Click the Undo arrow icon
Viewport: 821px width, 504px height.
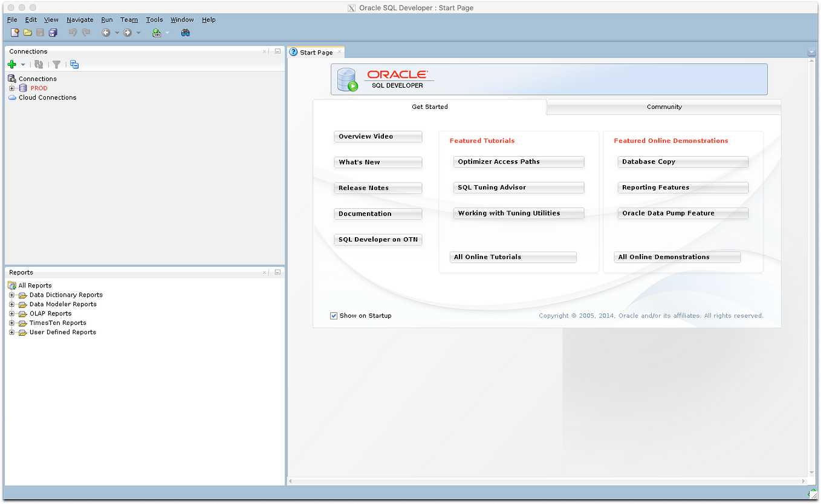[x=73, y=33]
